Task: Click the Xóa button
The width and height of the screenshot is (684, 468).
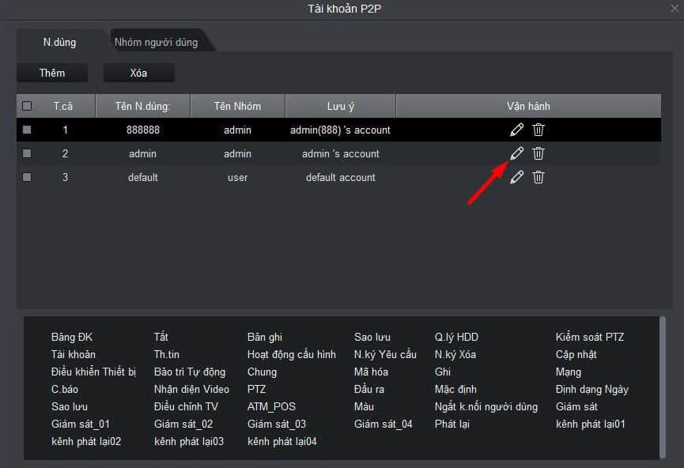Action: click(x=138, y=73)
